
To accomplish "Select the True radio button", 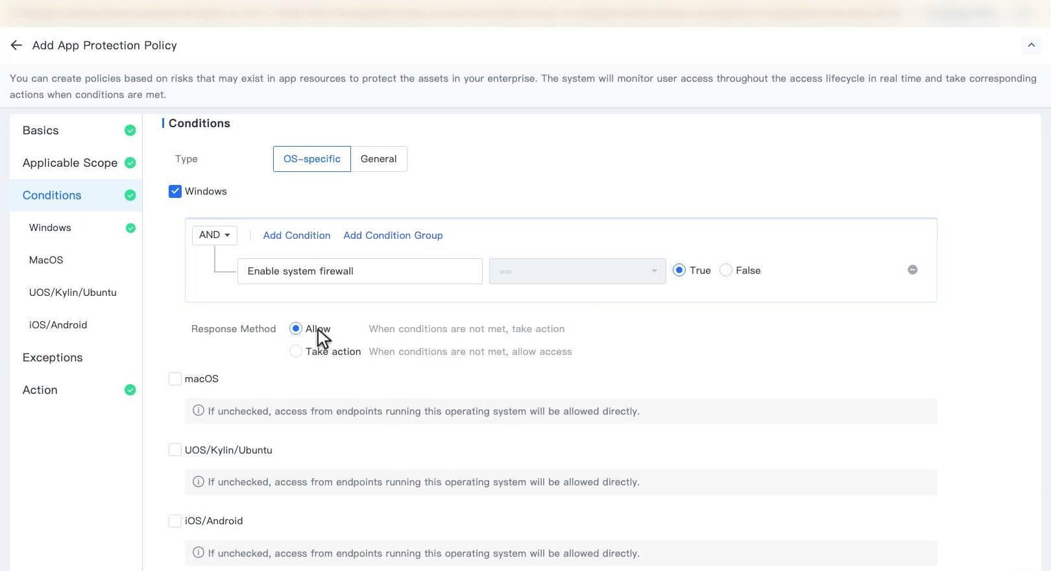I will pos(679,271).
